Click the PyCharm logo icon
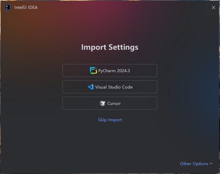This screenshot has height=174, width=220. [x=93, y=70]
